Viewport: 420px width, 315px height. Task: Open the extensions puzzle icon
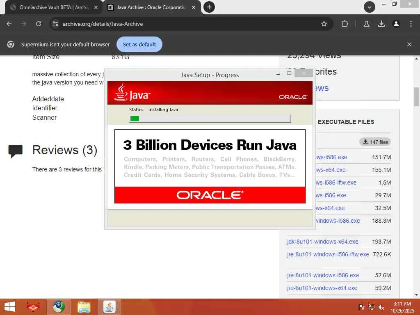coord(345,24)
